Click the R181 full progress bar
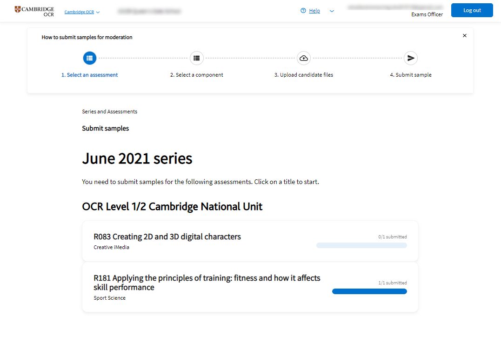This screenshot has height=362, width=501. [369, 291]
